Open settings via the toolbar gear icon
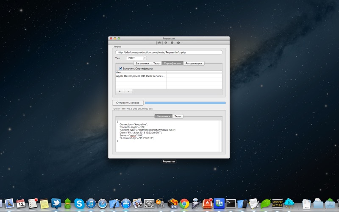 166,43
